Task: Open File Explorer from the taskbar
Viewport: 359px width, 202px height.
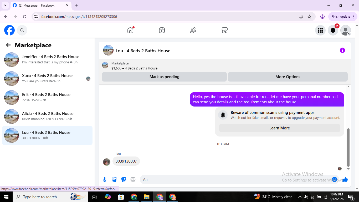Action: 147,197
